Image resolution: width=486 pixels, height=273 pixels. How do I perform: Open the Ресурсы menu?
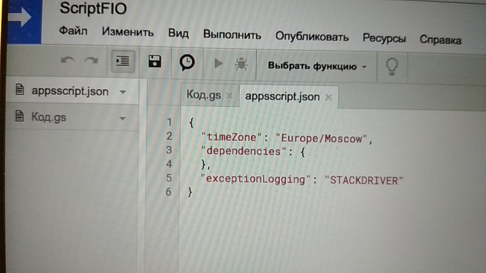pos(384,38)
